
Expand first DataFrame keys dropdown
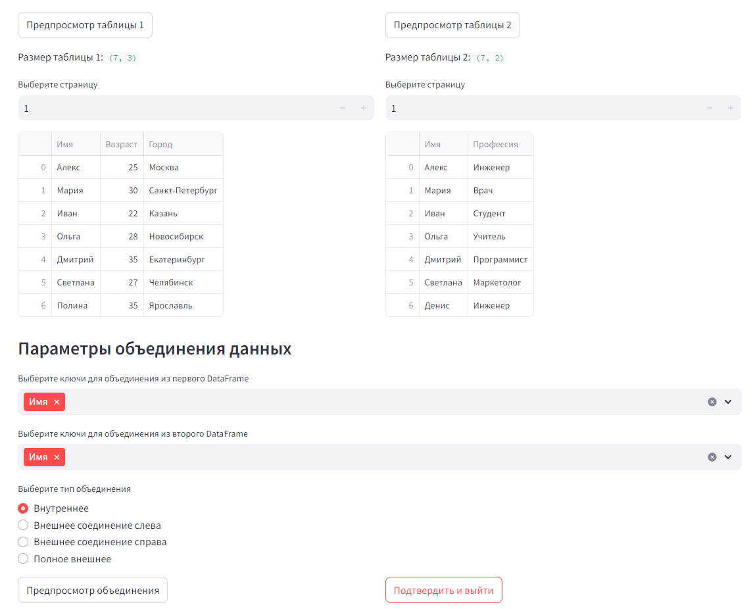tap(728, 402)
